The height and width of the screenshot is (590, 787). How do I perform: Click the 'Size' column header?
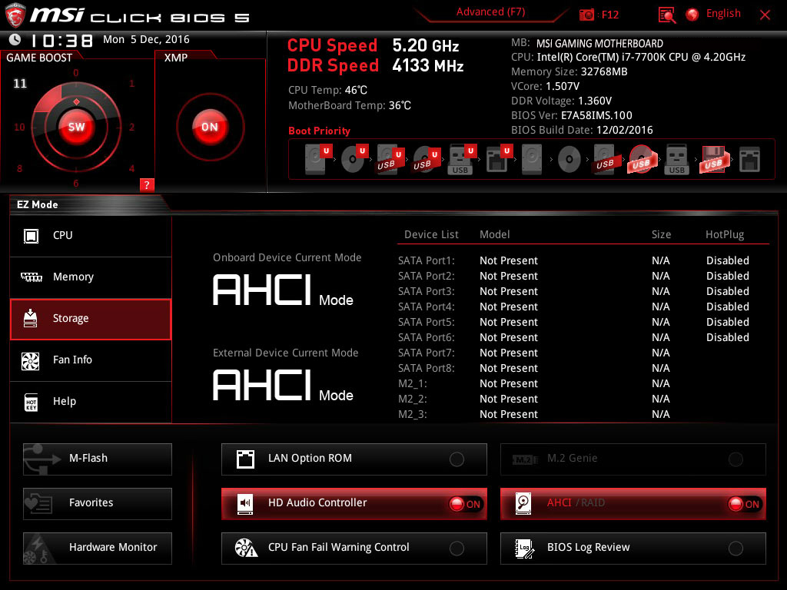point(661,234)
